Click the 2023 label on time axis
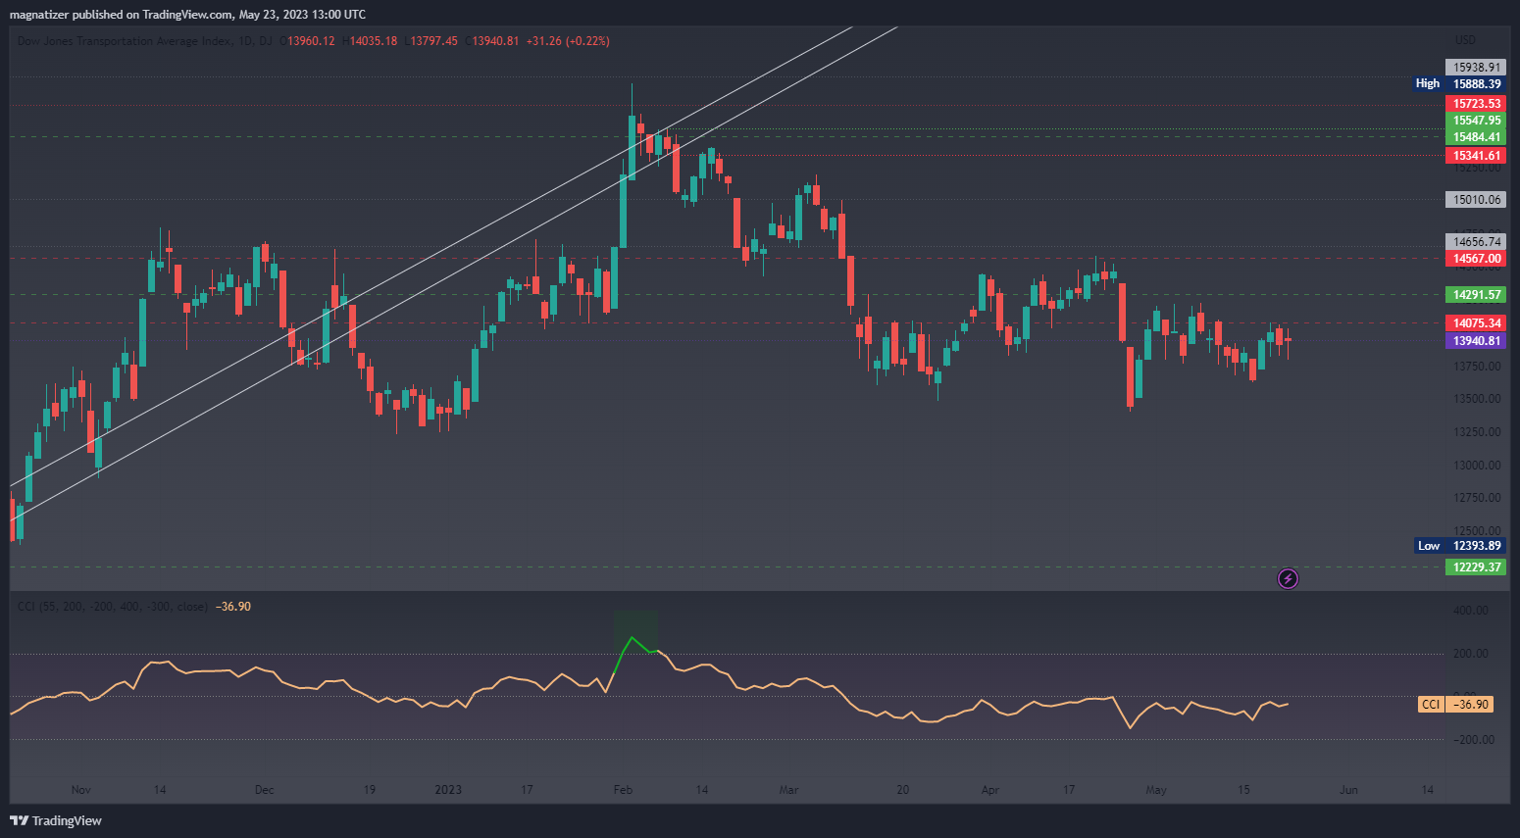 pyautogui.click(x=448, y=790)
